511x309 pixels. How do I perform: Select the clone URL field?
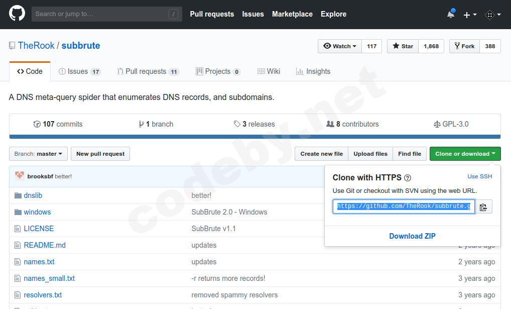(x=404, y=207)
